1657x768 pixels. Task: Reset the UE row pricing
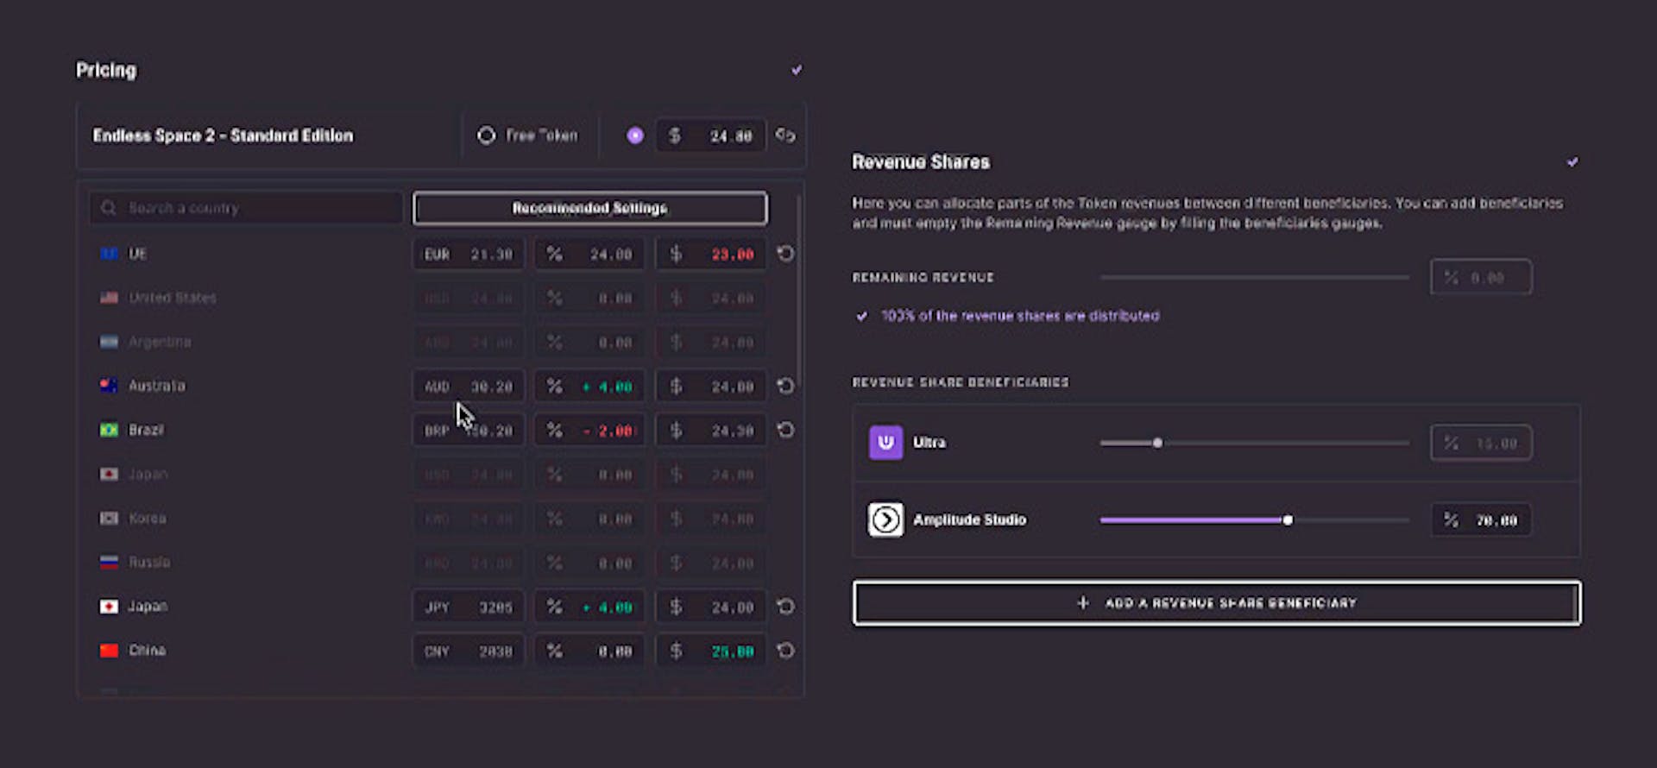[785, 254]
